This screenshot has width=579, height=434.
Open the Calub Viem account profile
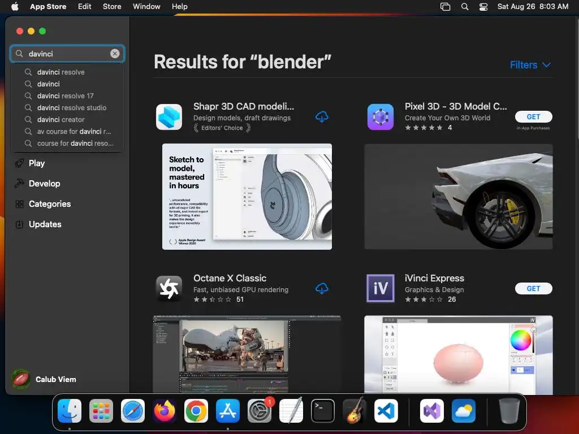click(44, 379)
